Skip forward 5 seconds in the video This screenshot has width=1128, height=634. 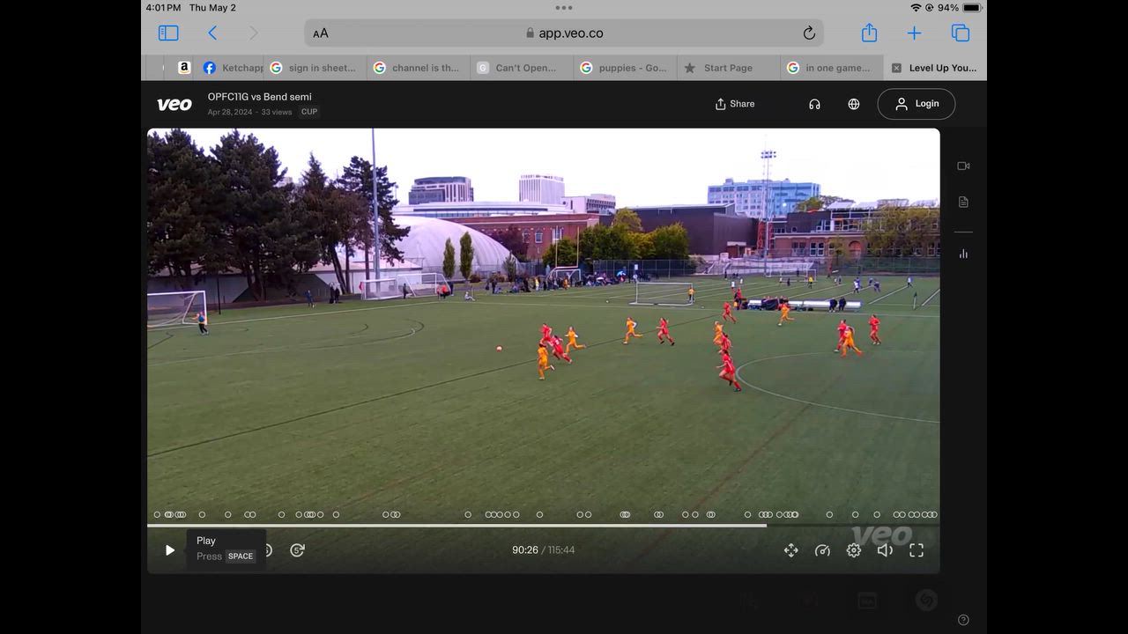(297, 550)
